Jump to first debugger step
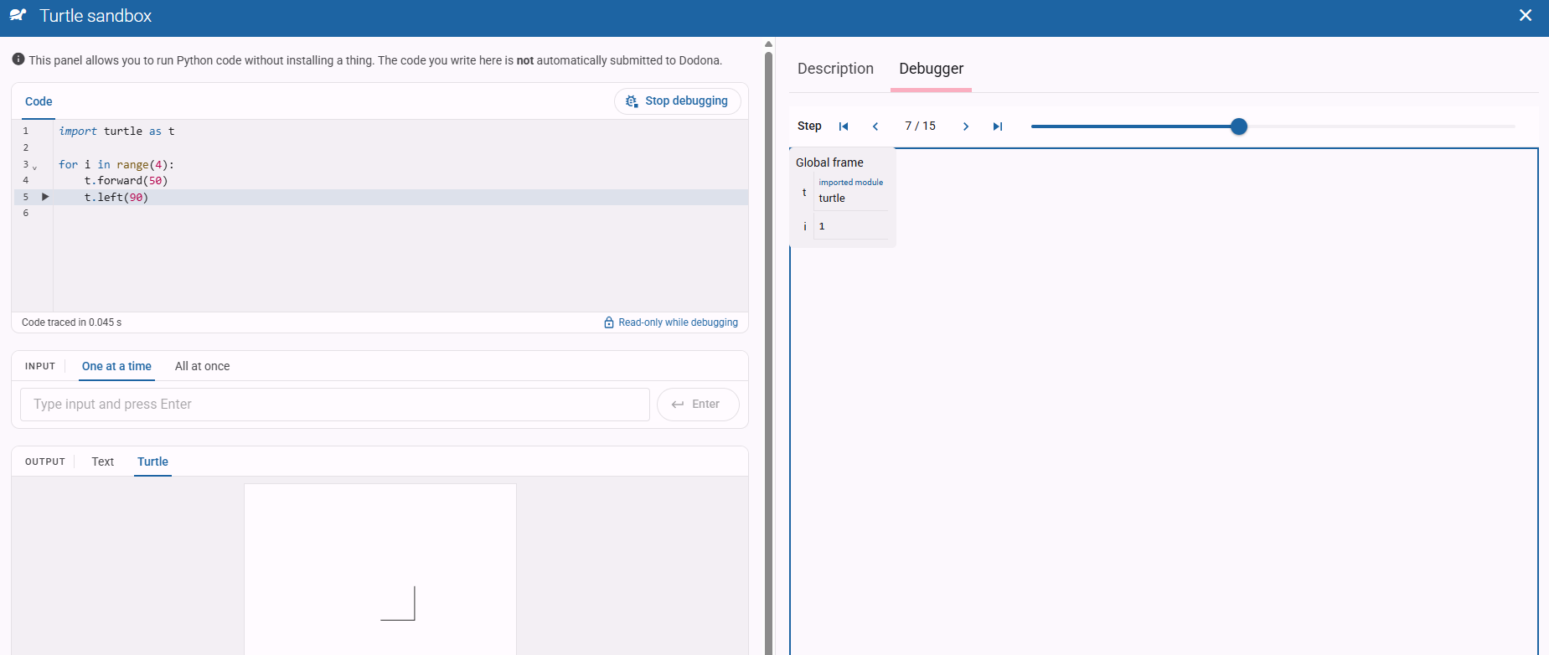 (x=844, y=126)
